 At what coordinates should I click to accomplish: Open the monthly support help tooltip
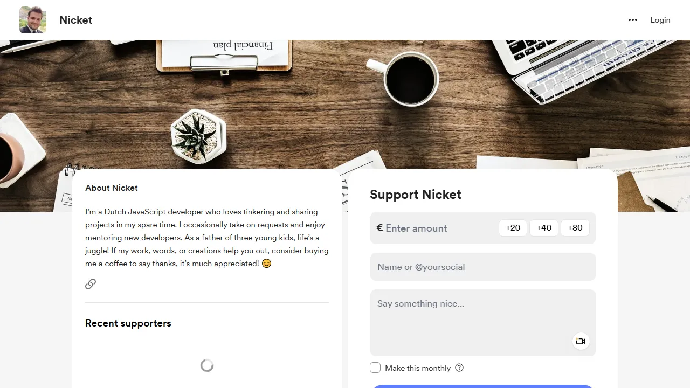tap(459, 368)
